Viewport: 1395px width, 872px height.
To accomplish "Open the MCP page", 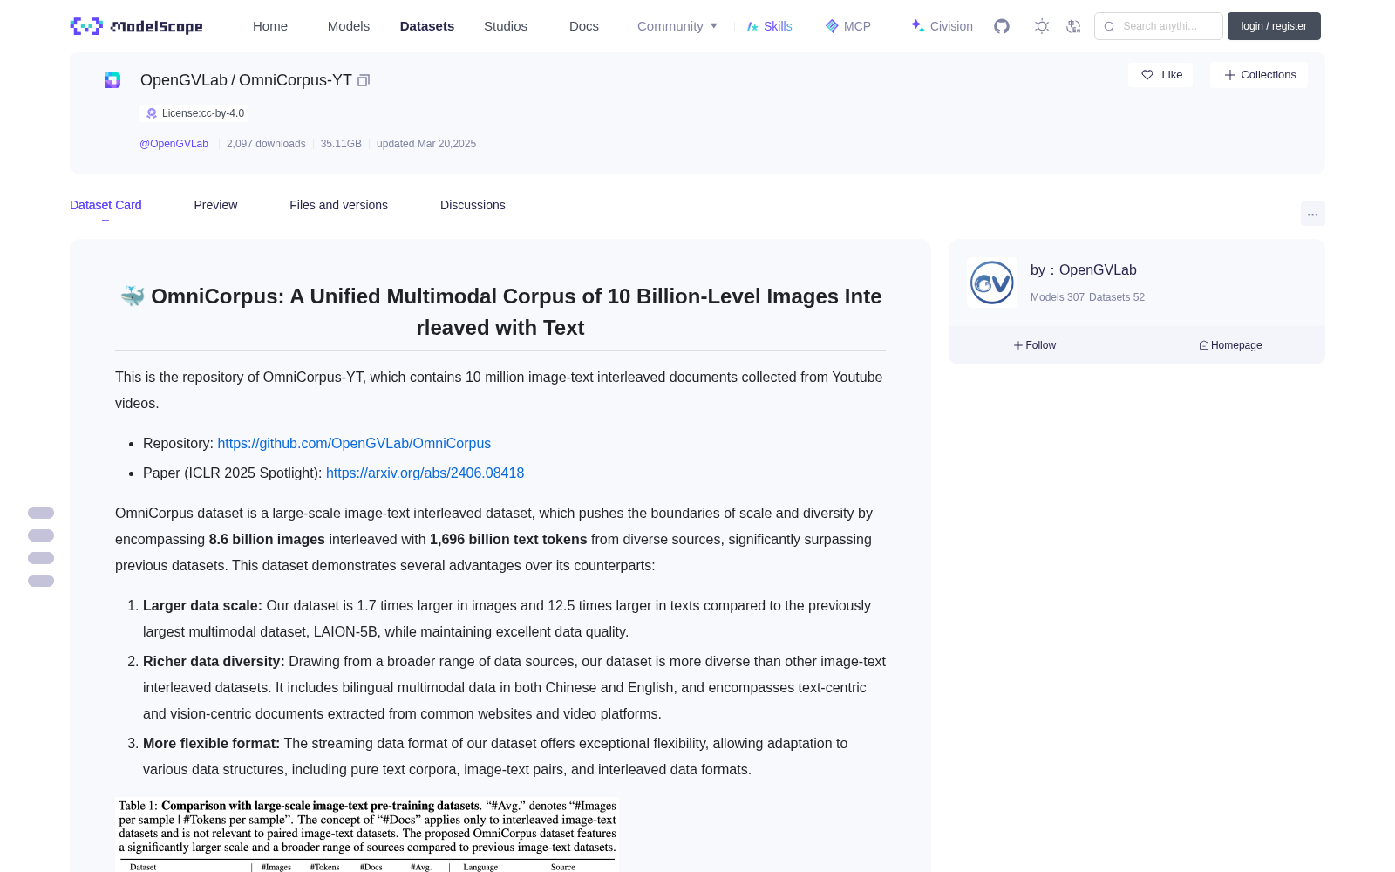I will pos(848,26).
